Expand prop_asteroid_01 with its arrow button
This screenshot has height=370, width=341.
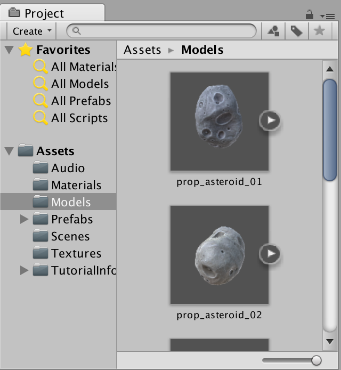[270, 120]
